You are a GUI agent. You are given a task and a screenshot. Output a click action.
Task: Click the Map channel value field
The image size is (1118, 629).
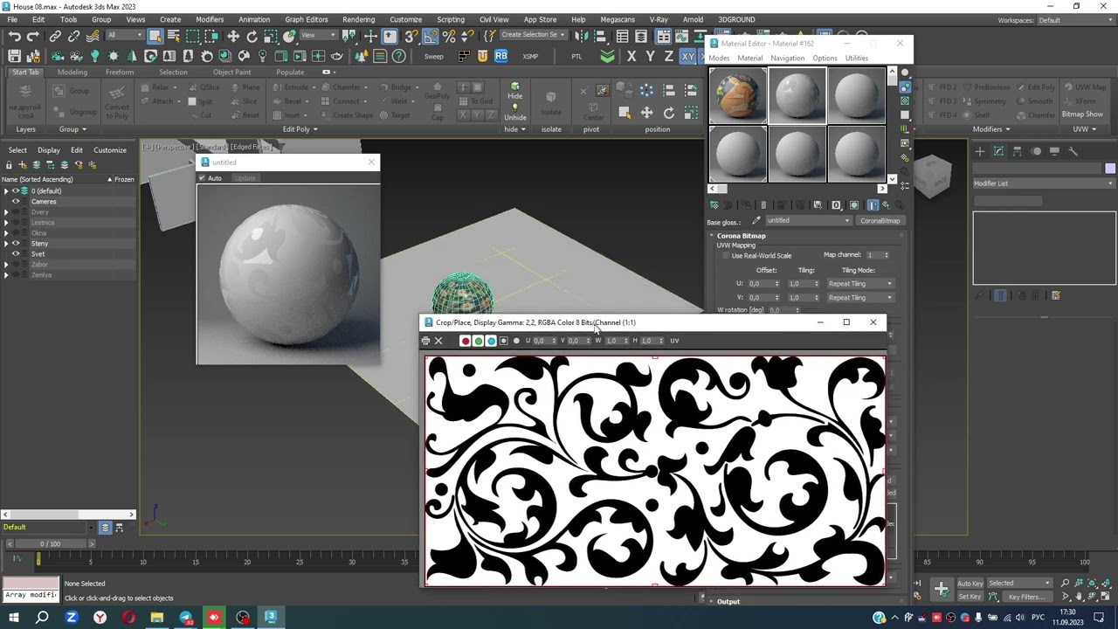[873, 255]
